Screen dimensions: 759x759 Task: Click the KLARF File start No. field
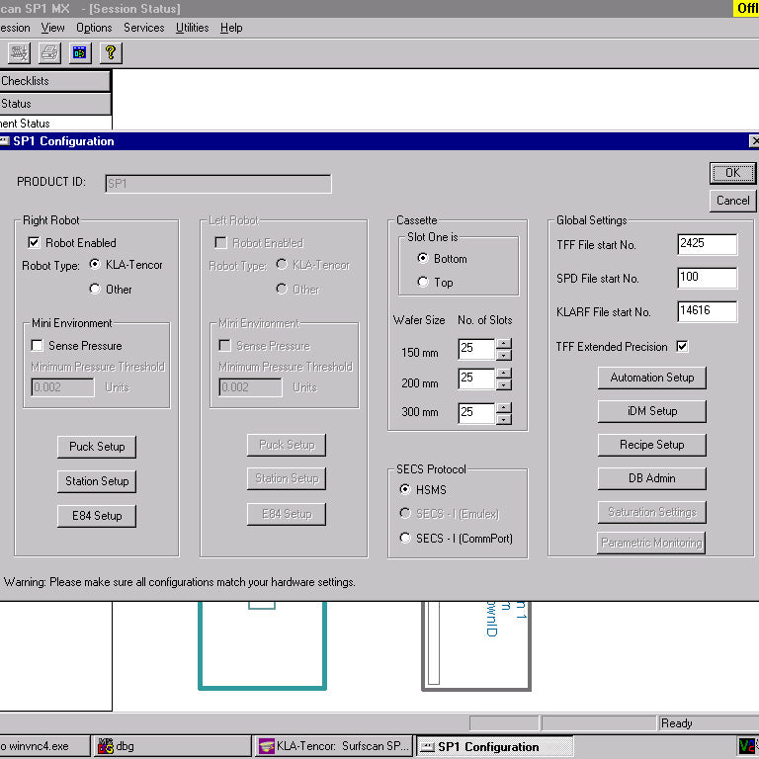[708, 311]
